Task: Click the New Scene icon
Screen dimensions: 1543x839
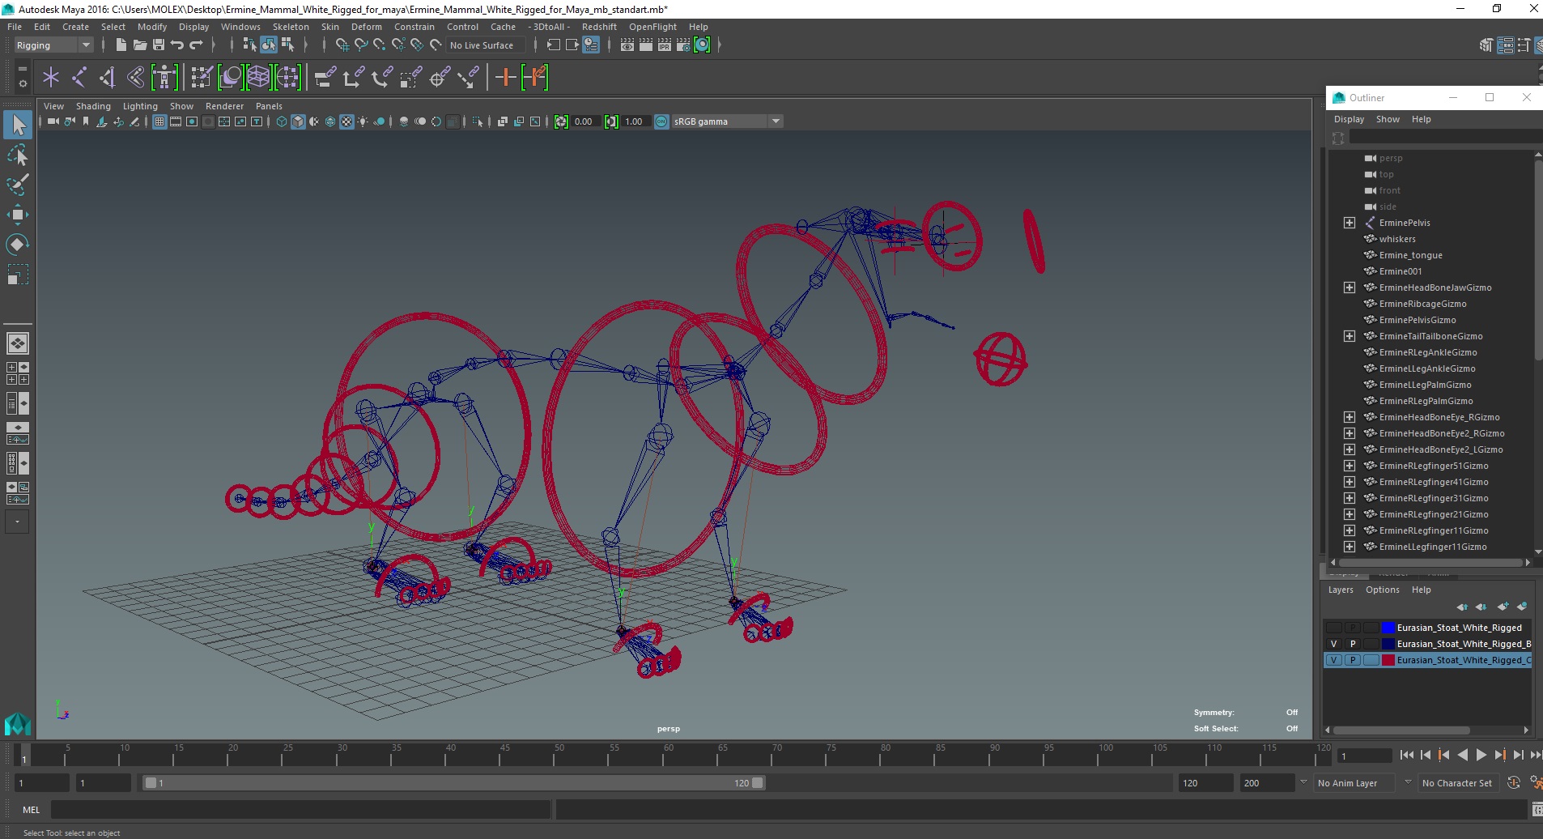Action: pyautogui.click(x=121, y=45)
